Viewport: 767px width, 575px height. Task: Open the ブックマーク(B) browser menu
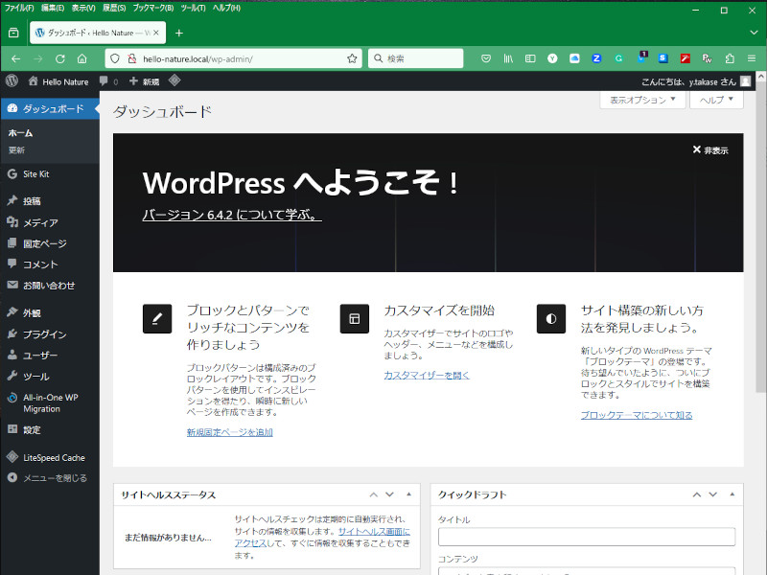[x=153, y=8]
